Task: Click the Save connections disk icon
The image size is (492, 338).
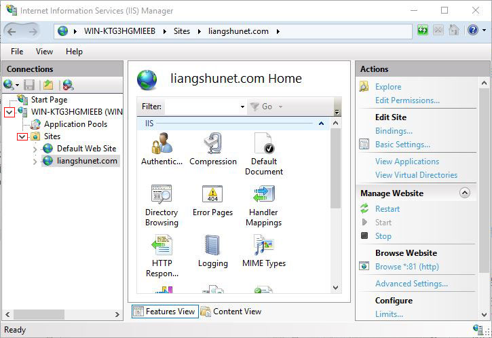Action: (29, 85)
